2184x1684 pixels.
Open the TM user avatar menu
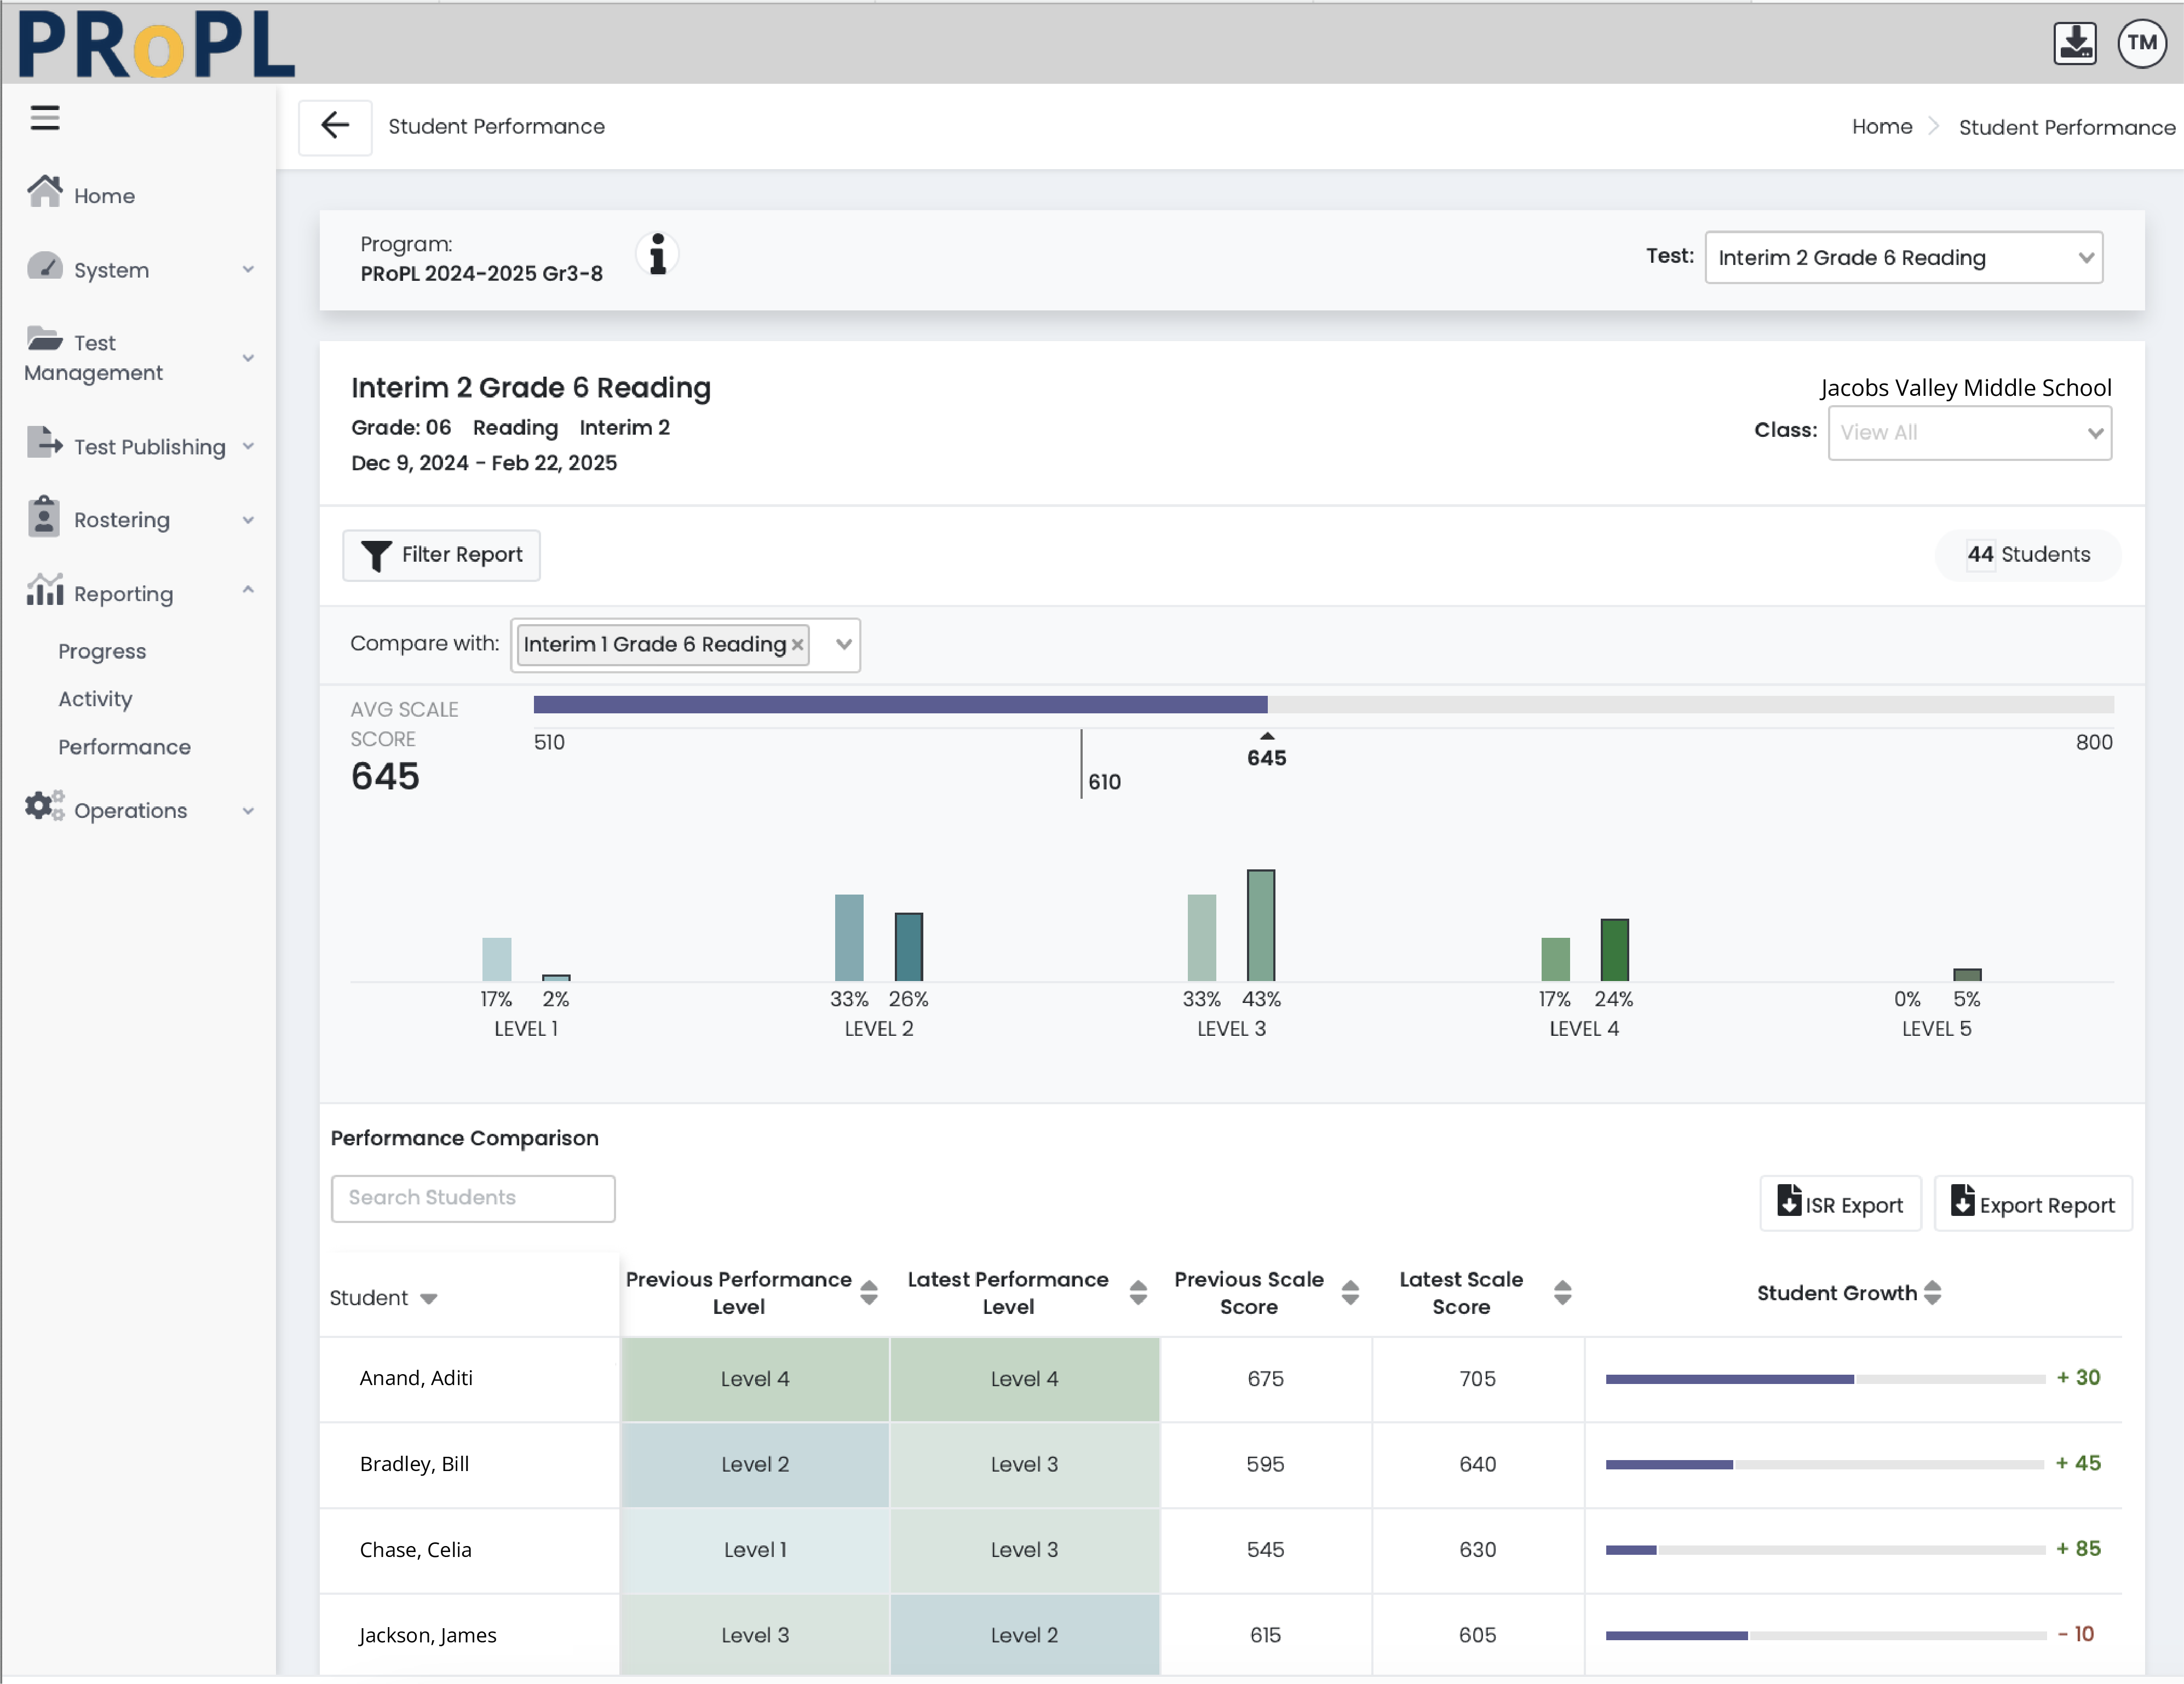click(2141, 43)
